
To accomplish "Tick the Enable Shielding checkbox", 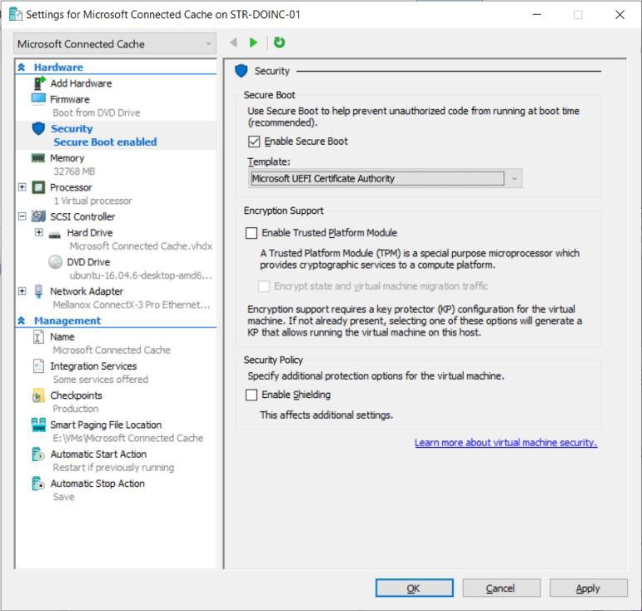I will pyautogui.click(x=251, y=395).
